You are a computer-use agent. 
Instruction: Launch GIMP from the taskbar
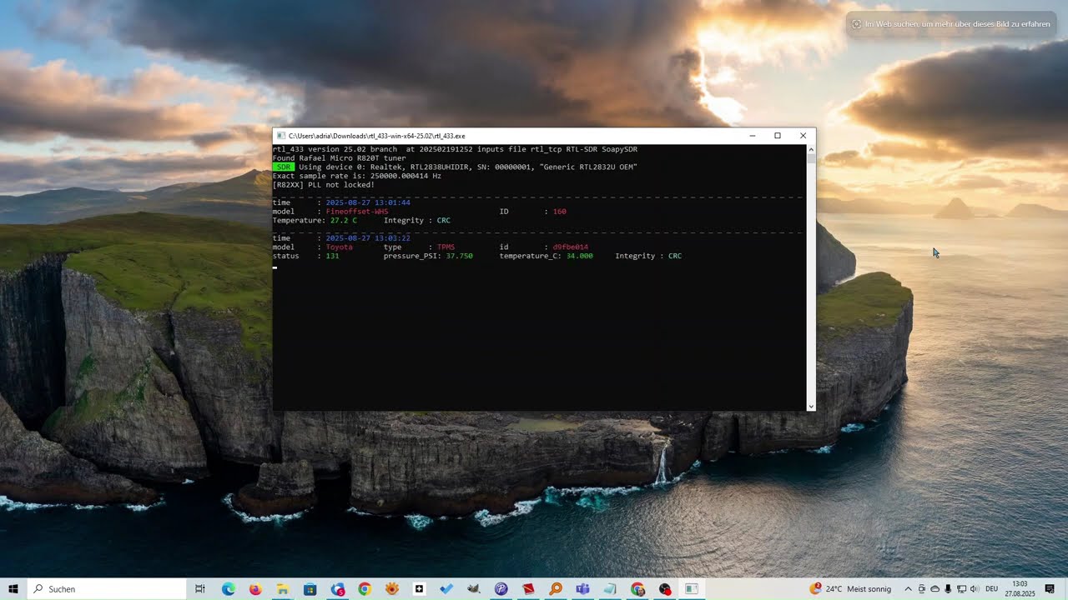tap(474, 589)
